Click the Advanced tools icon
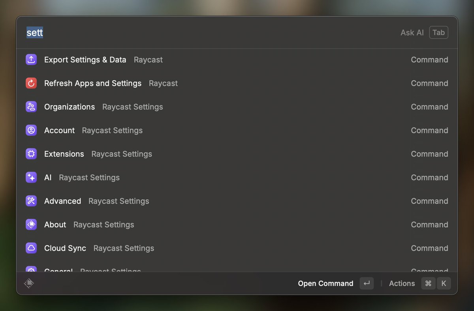The image size is (474, 311). tap(31, 201)
